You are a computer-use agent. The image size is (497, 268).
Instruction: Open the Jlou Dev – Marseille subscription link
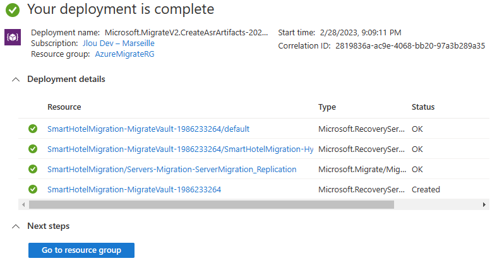tap(119, 44)
